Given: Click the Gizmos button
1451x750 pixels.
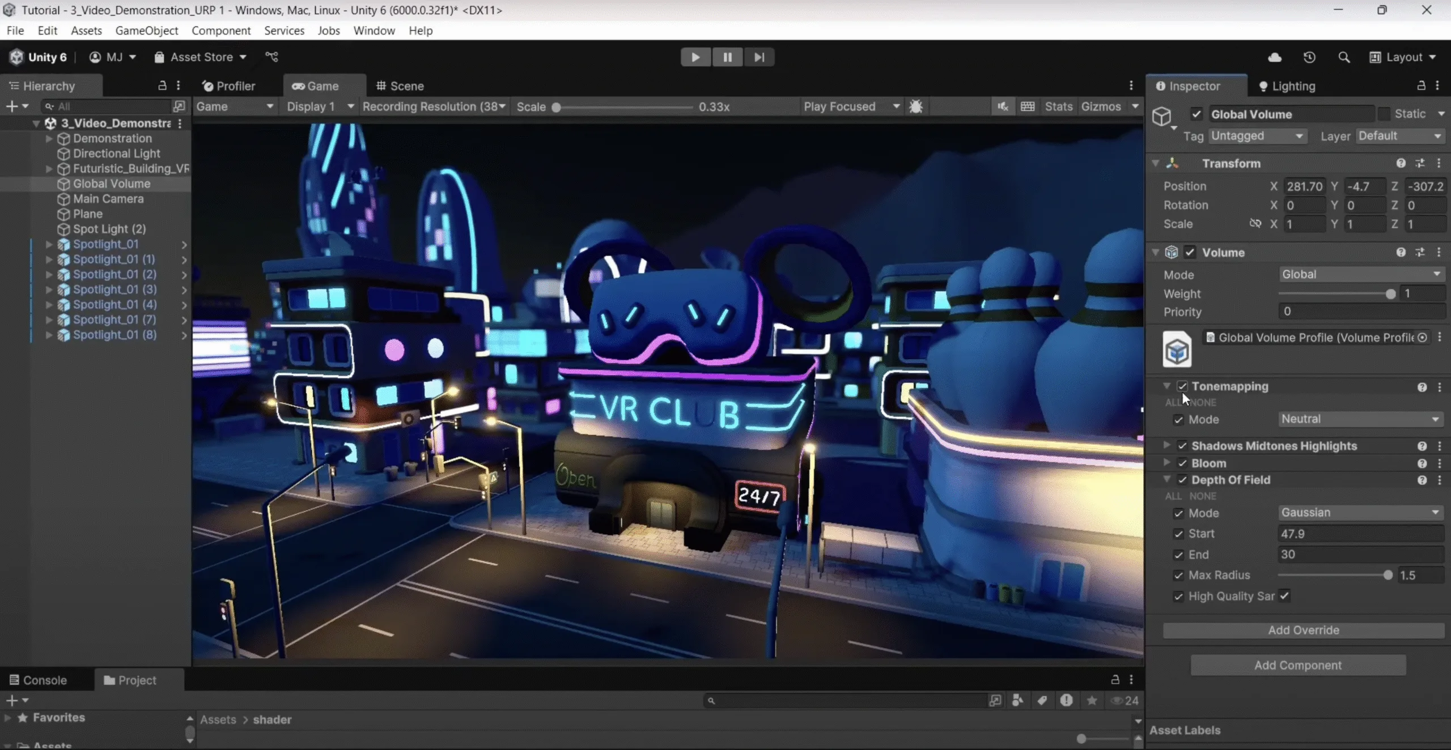Looking at the screenshot, I should coord(1101,106).
